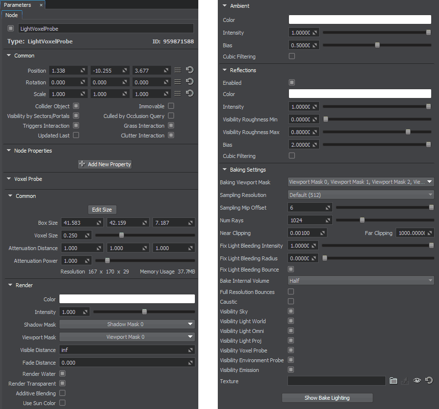439x409 pixels.
Task: Open the Shadow Mask dropdown
Action: [127, 324]
